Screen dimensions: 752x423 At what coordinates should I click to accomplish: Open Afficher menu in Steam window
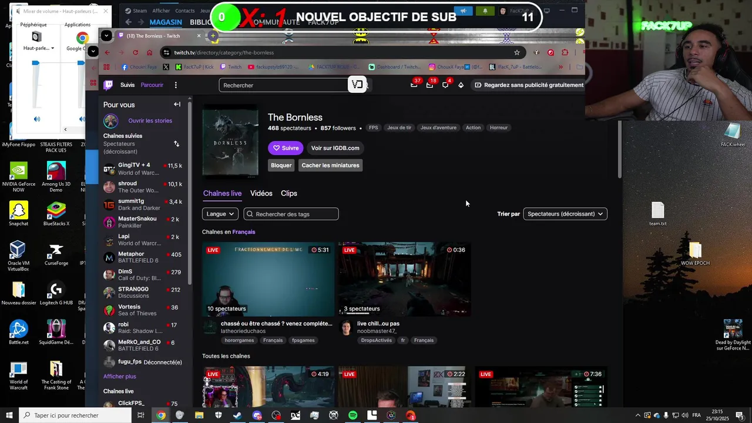coord(161,11)
